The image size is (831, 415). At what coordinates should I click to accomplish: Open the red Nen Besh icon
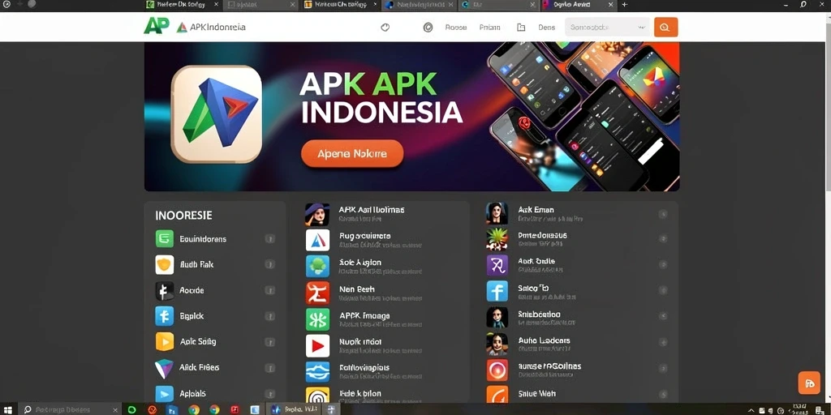click(x=317, y=293)
